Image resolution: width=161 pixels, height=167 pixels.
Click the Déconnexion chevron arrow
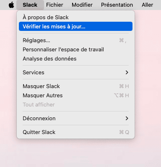pyautogui.click(x=127, y=119)
